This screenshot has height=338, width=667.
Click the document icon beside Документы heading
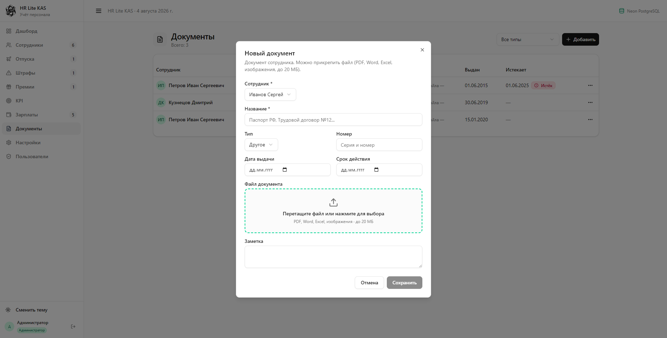tap(160, 39)
